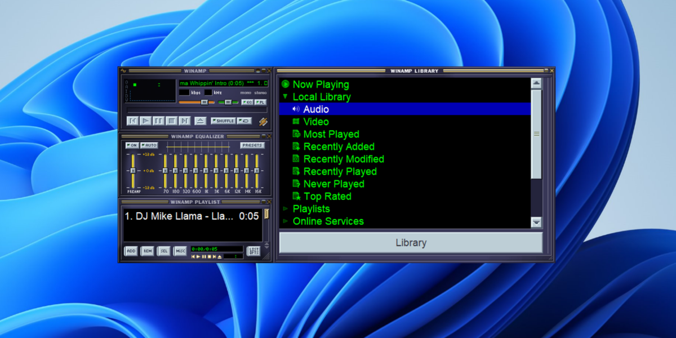The width and height of the screenshot is (676, 338).
Task: Adjust the PREAMP equalizer slider
Action: pyautogui.click(x=133, y=171)
